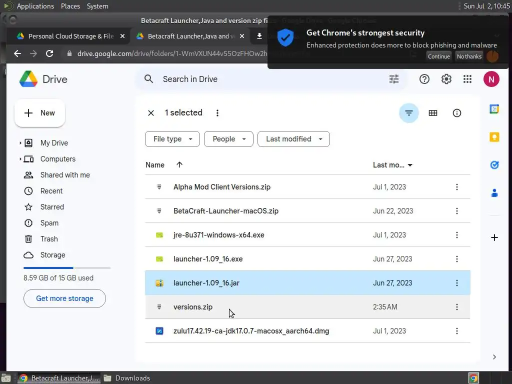The image size is (512, 384).
Task: Reload the page in Chrome
Action: [x=49, y=53]
